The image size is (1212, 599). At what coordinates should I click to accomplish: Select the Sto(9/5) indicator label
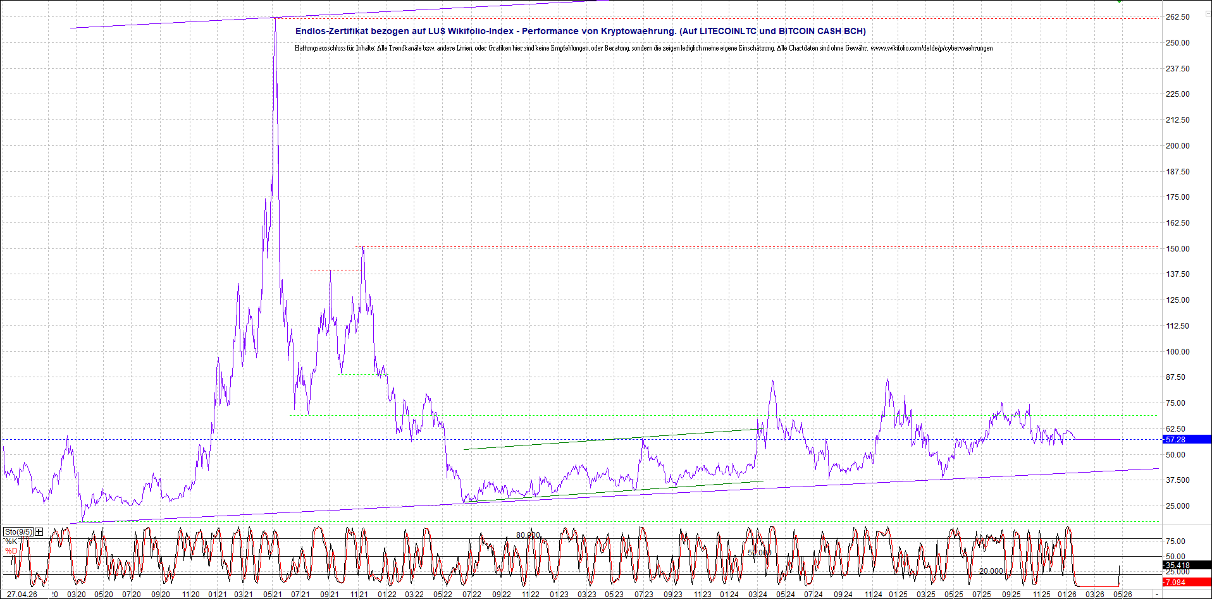click(18, 531)
